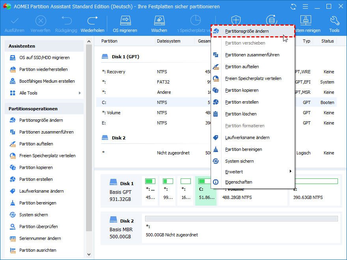
Task: Click sidebar Partition erstellen icon
Action: pos(13,179)
